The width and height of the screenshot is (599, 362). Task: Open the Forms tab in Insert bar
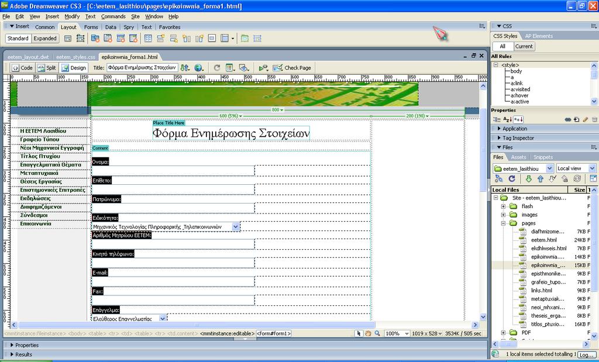pos(91,27)
